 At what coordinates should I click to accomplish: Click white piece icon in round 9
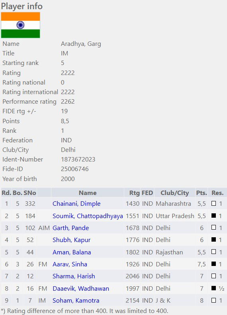(214, 300)
